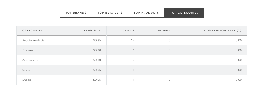Image resolution: width=264 pixels, height=101 pixels.
Task: Select the Top Products tab
Action: tap(147, 13)
